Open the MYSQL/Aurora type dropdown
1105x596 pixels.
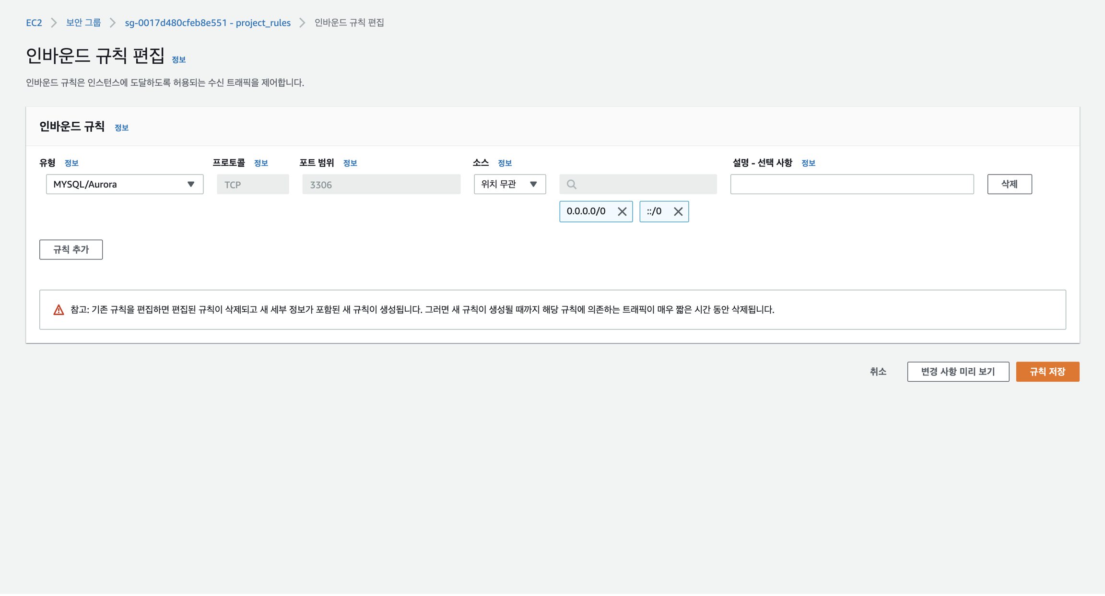pos(124,184)
